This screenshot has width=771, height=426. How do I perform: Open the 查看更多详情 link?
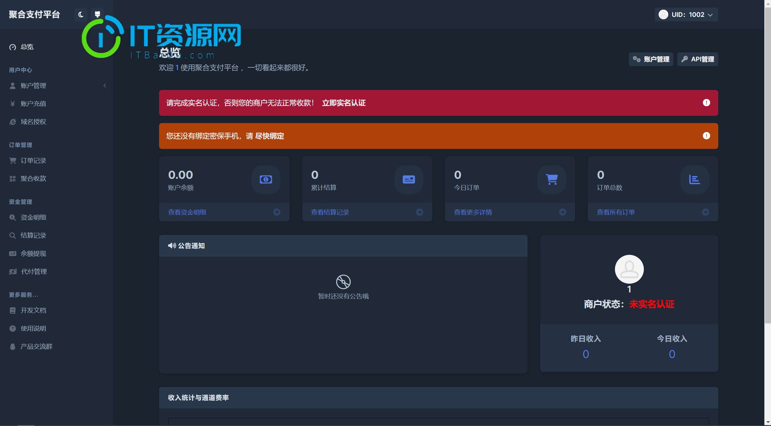pos(473,212)
